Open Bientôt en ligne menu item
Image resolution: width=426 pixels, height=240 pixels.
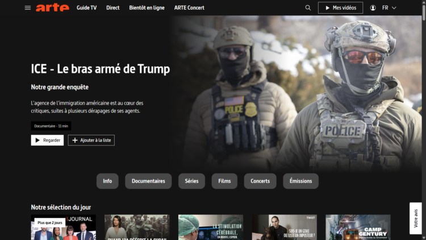click(147, 8)
